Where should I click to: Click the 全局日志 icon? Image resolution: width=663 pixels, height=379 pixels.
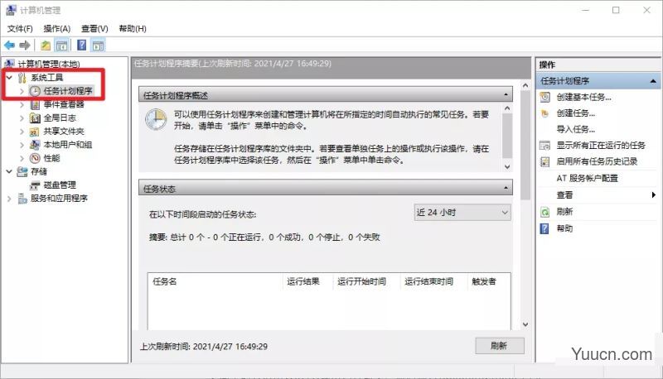click(35, 118)
